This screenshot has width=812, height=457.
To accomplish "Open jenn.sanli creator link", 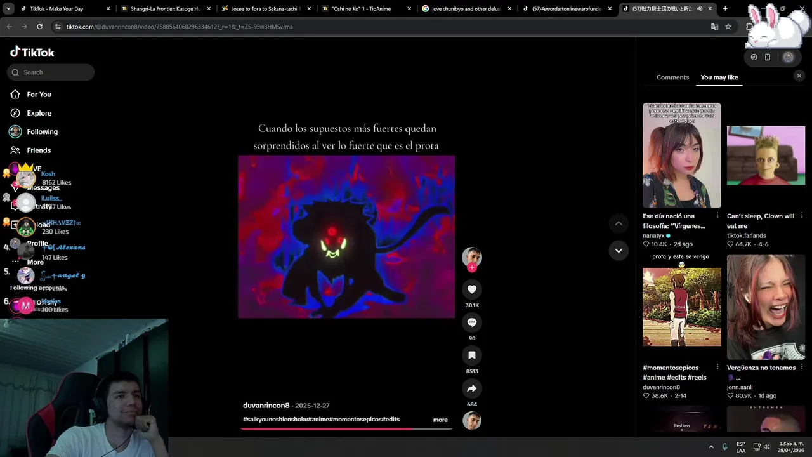I will (x=740, y=387).
